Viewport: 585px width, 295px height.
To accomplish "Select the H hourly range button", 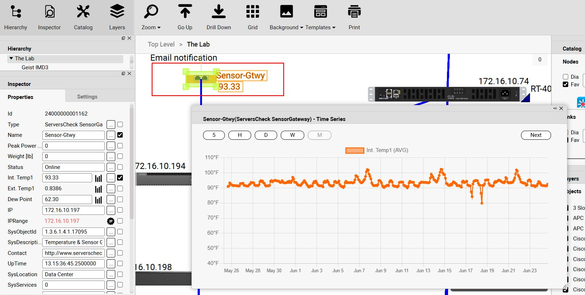I will pyautogui.click(x=240, y=135).
